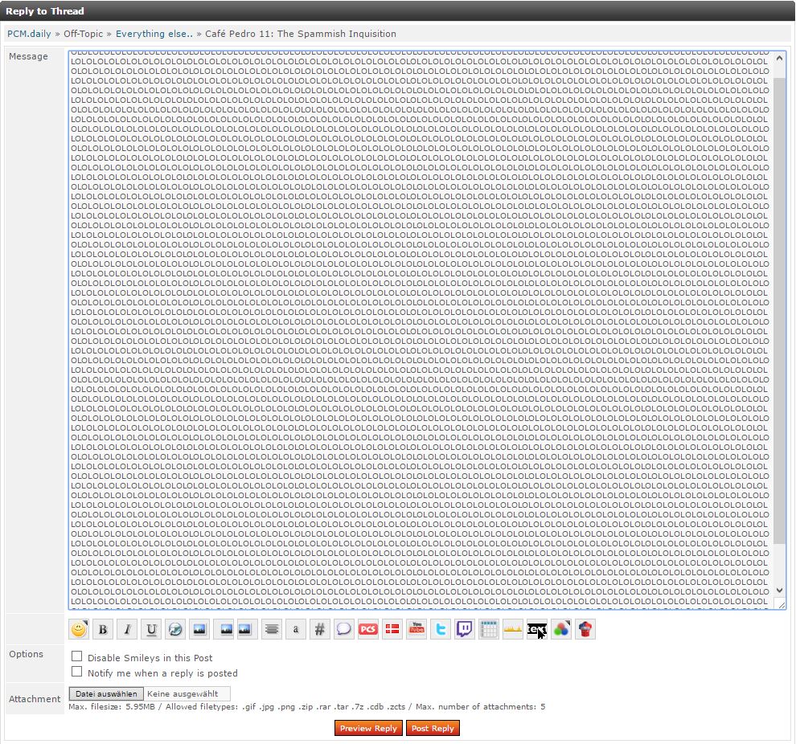Image resolution: width=796 pixels, height=744 pixels.
Task: Insert a Twitter embed
Action: click(x=441, y=630)
